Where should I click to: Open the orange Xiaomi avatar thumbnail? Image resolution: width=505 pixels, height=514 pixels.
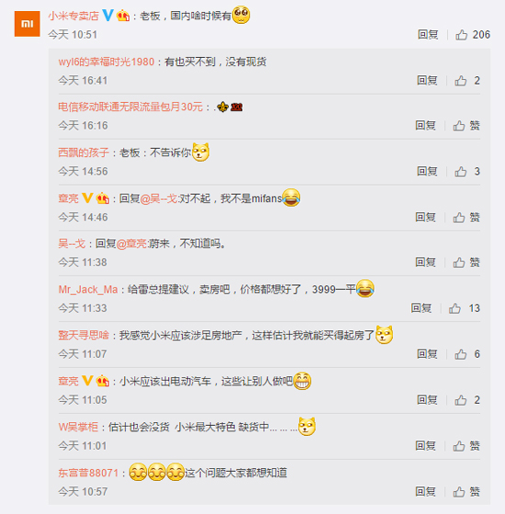(x=28, y=24)
